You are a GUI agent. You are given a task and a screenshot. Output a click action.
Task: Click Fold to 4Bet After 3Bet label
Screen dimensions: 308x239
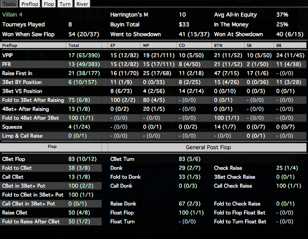(30, 118)
